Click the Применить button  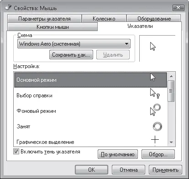(165, 170)
